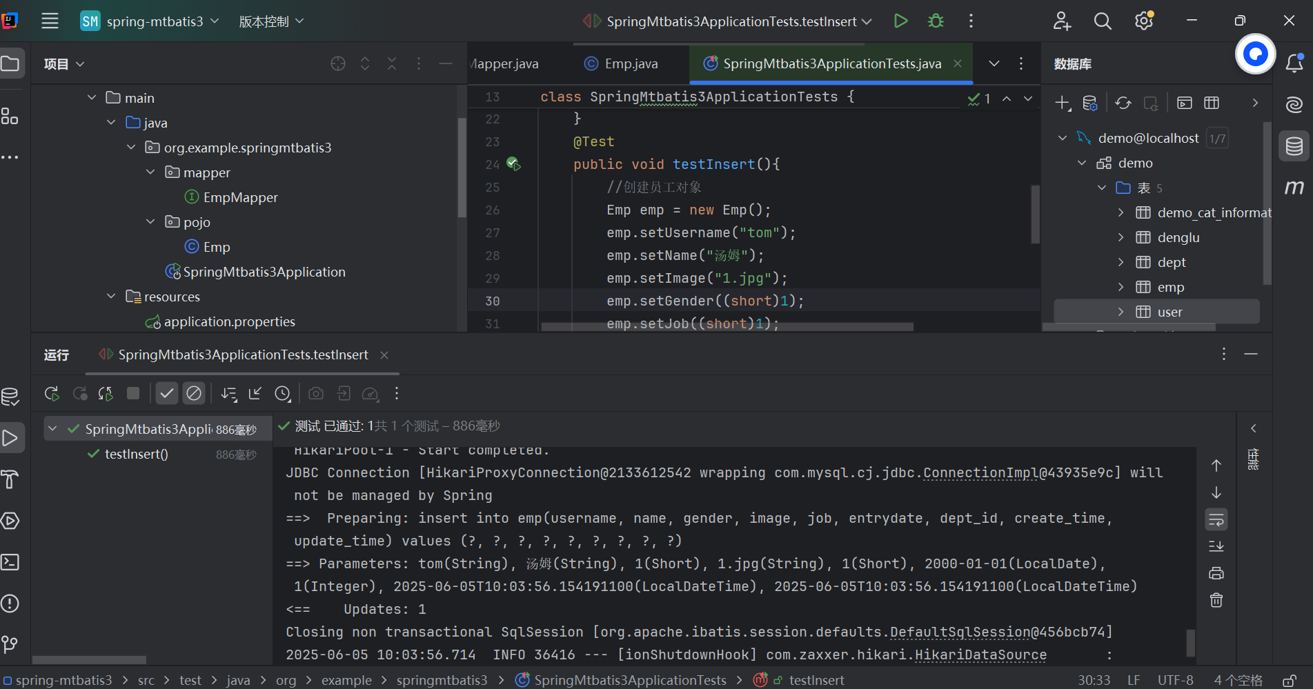Open the main hamburger menu

point(50,21)
